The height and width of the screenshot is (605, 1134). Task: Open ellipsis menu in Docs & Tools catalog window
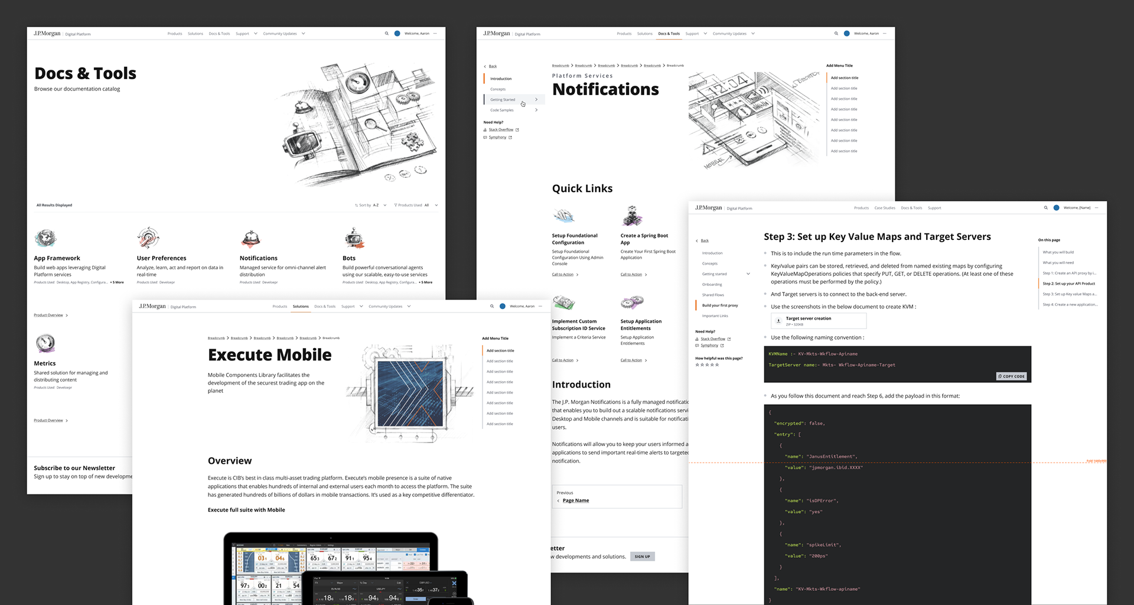[x=435, y=34]
